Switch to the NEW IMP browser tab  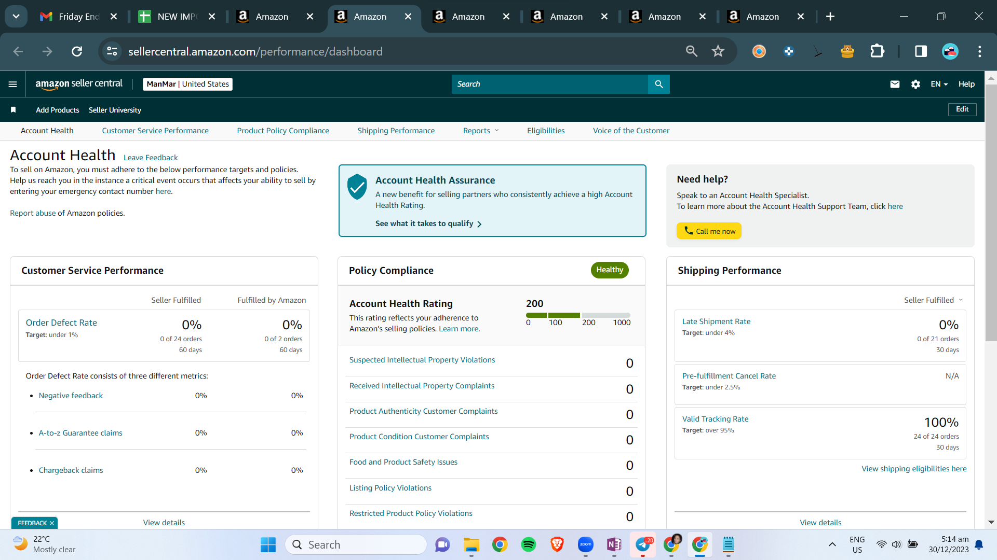[177, 17]
